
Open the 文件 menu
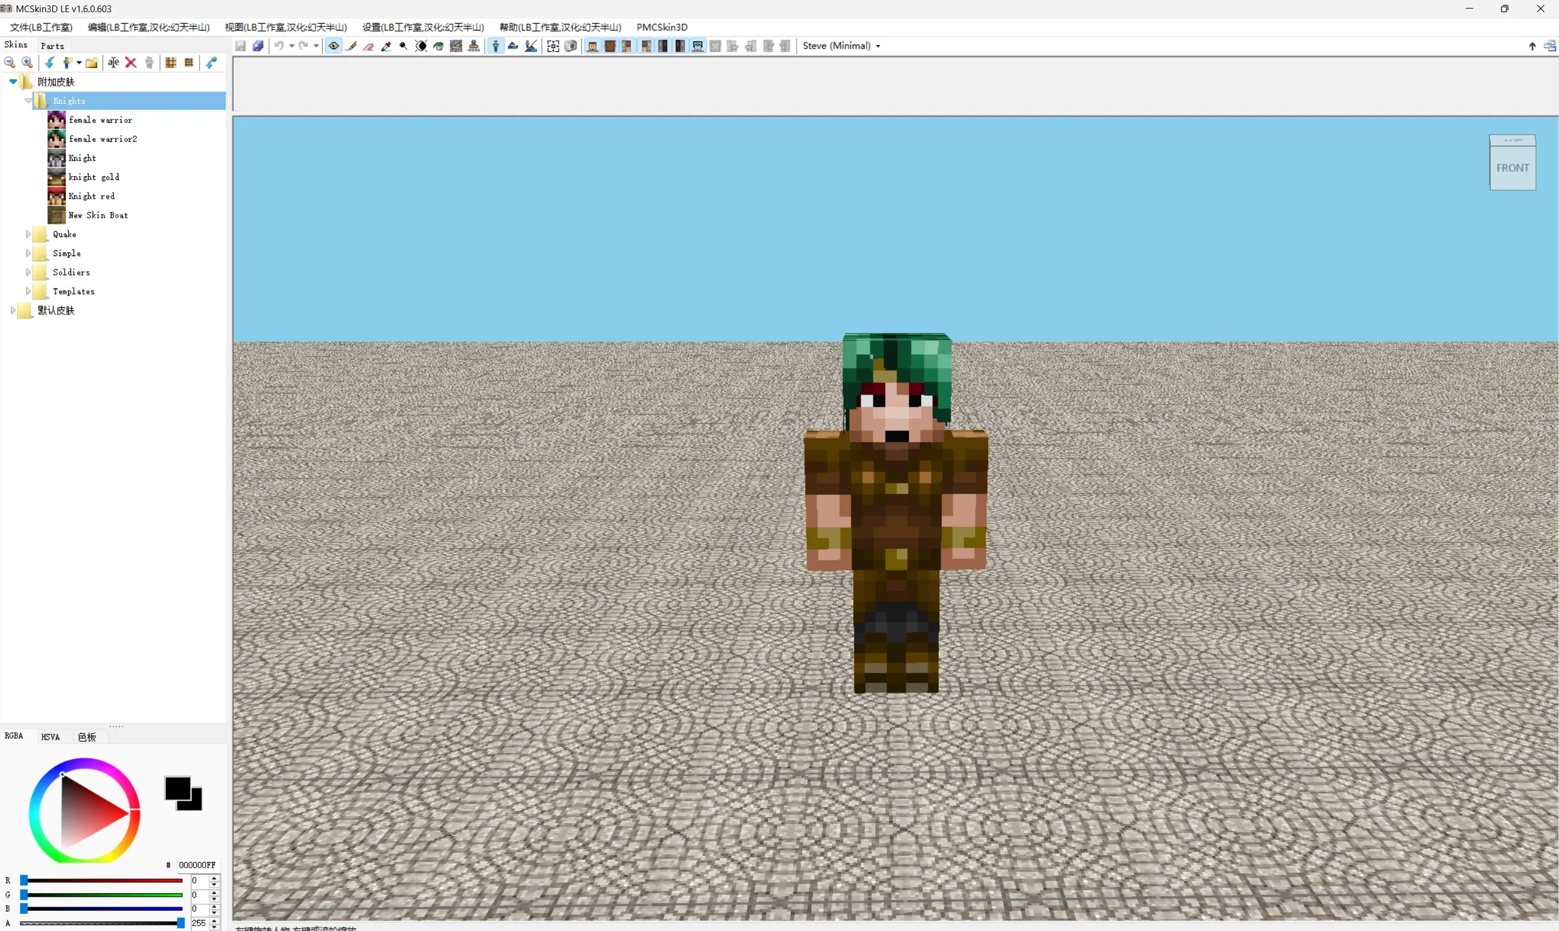pyautogui.click(x=41, y=27)
